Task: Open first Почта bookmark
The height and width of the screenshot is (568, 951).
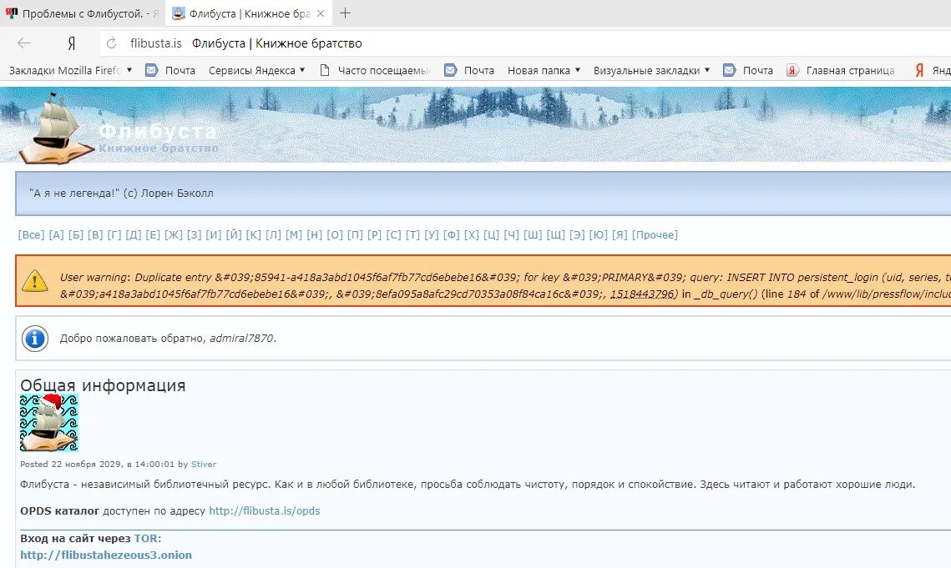Action: [170, 70]
